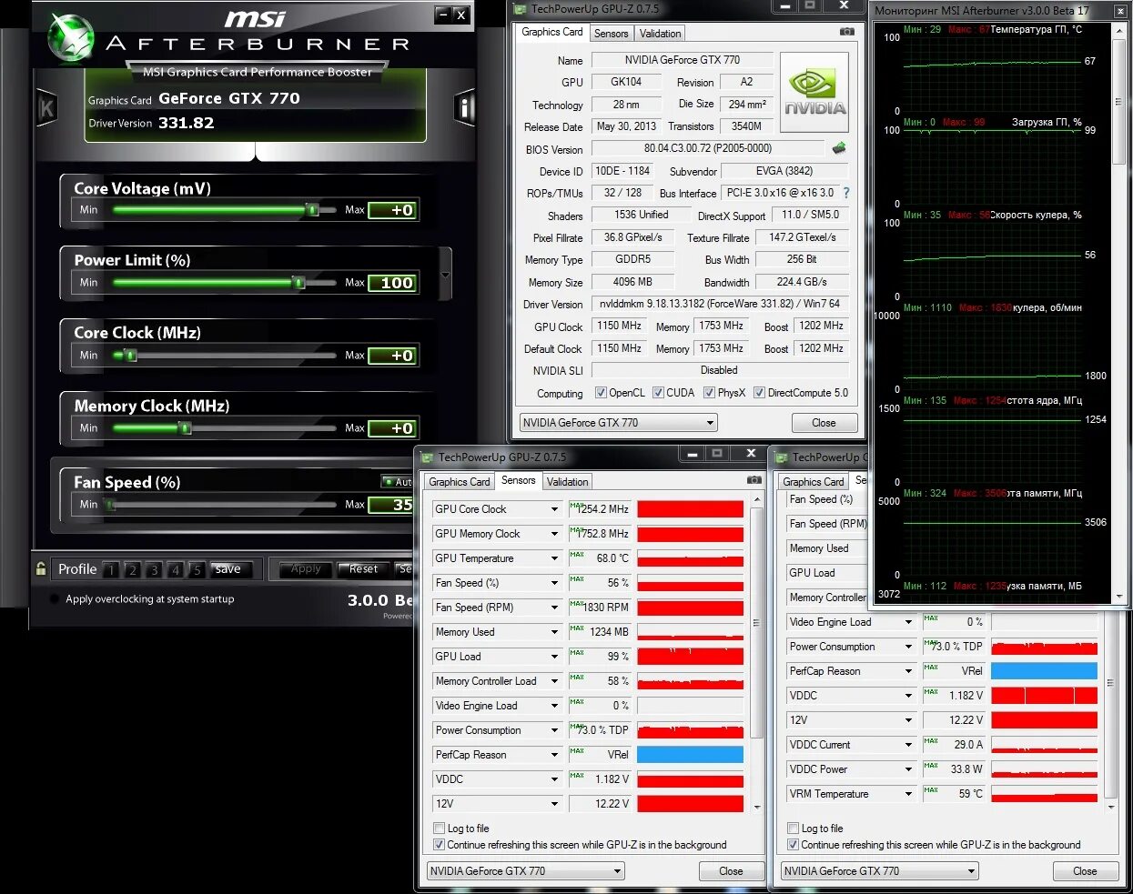Click the GPU-Z title bar icon of the top window

tap(521, 9)
